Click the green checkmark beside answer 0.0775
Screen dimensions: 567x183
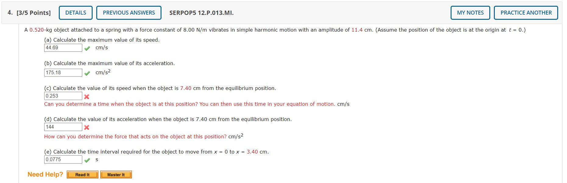pos(88,160)
